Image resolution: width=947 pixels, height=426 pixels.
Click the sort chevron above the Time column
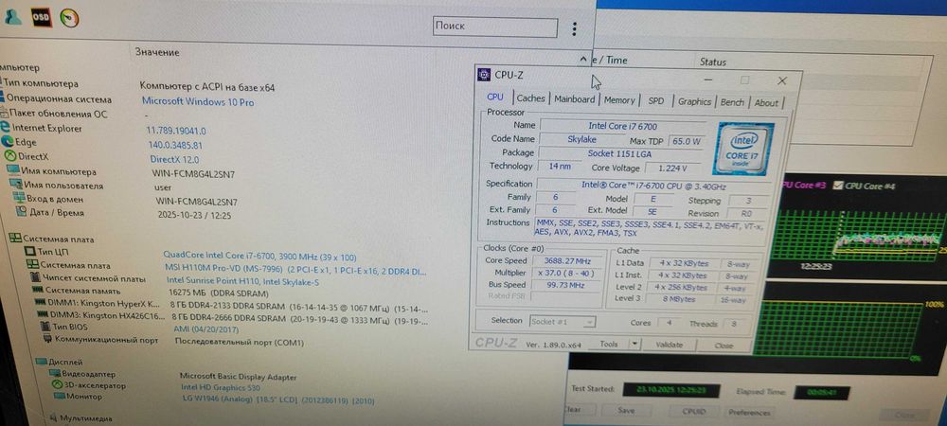[x=582, y=60]
